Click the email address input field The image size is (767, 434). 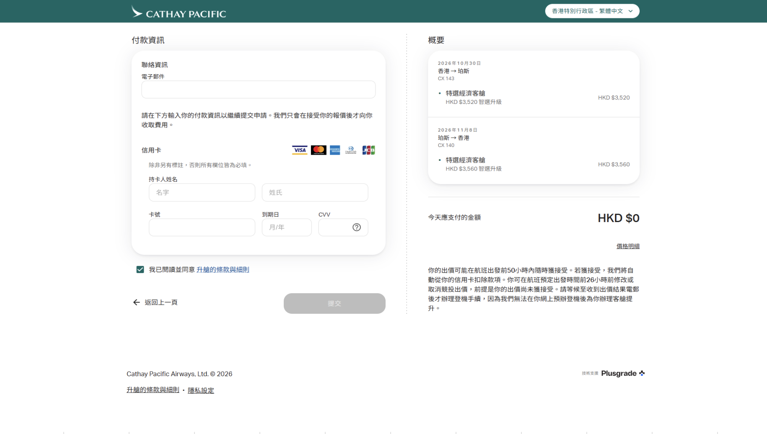[x=258, y=90]
